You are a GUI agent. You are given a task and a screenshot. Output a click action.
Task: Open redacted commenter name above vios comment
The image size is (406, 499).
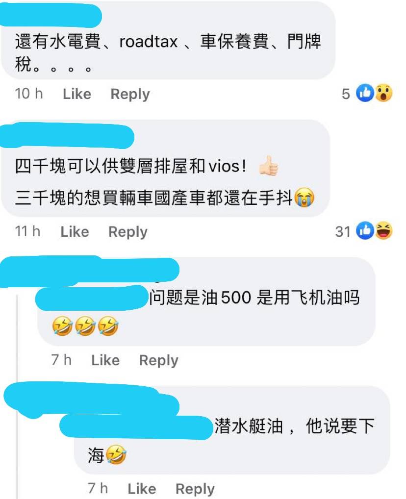[67, 136]
